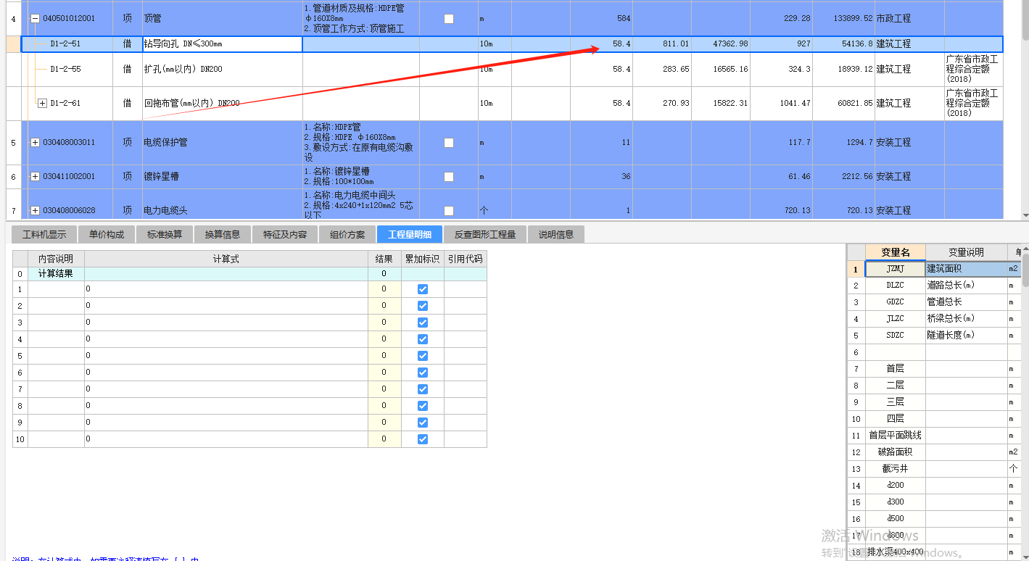This screenshot has width=1029, height=561.
Task: Click the 市政工程 cell in 顶管 row
Action: click(909, 19)
